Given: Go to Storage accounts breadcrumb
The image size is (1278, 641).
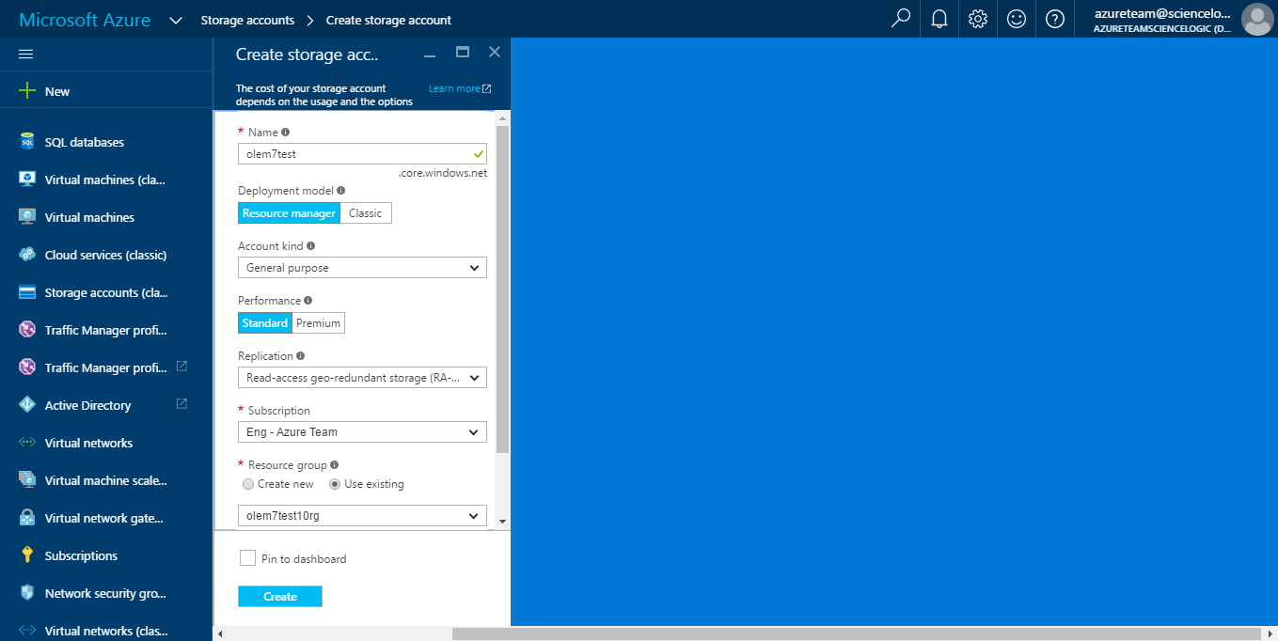Looking at the screenshot, I should pyautogui.click(x=247, y=20).
